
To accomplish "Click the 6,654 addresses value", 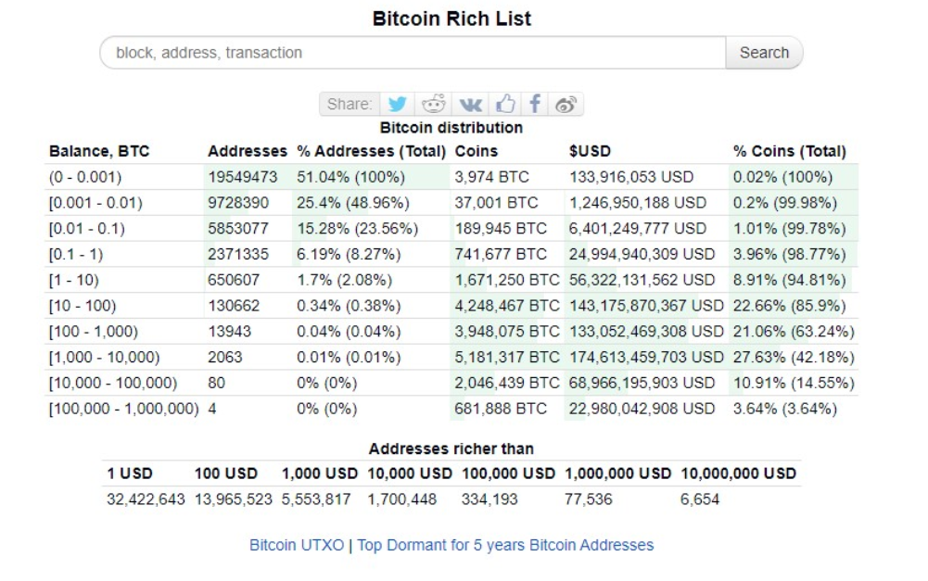I will click(x=700, y=499).
